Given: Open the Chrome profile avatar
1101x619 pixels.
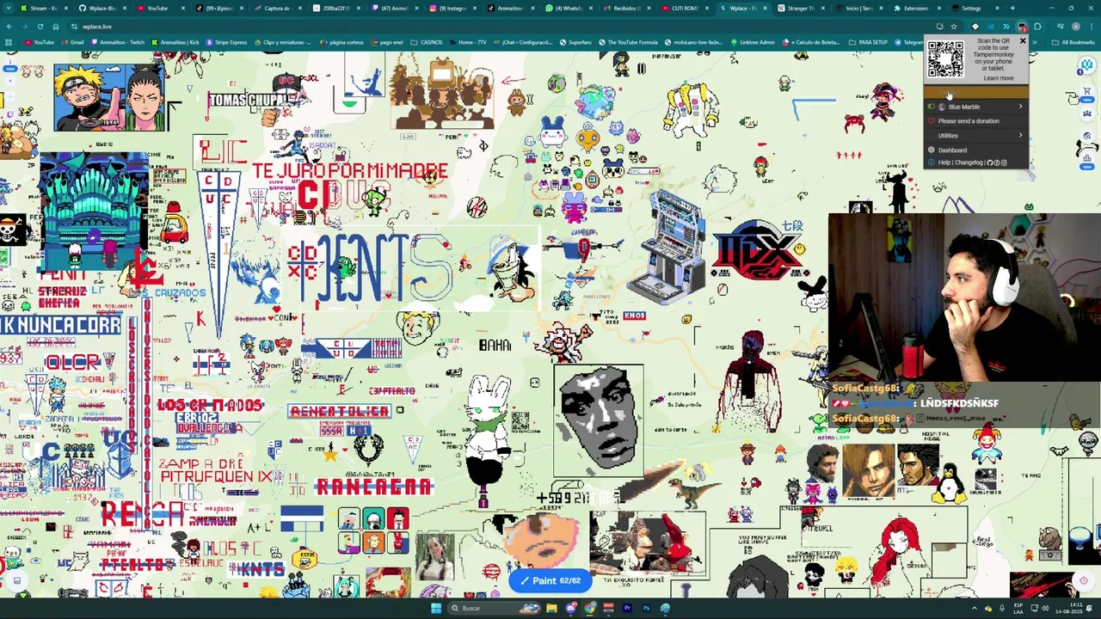Looking at the screenshot, I should click(1076, 27).
